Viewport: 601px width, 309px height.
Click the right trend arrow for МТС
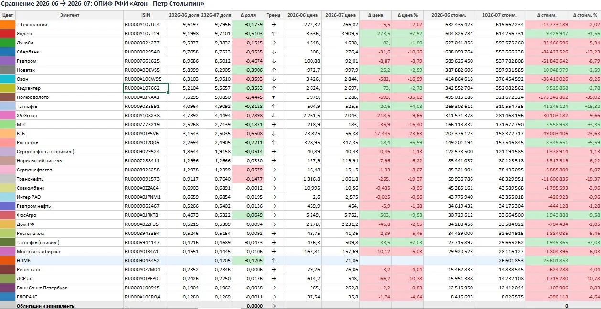point(274,124)
